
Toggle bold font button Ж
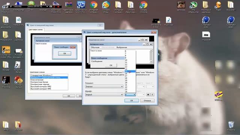point(148,94)
